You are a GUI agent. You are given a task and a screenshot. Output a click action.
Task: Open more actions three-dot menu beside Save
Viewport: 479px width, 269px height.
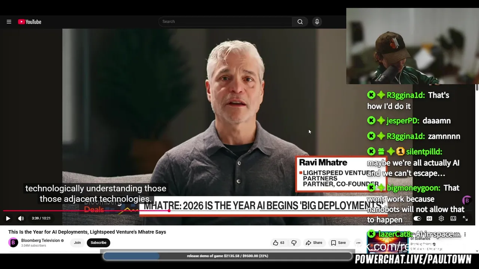click(x=358, y=243)
